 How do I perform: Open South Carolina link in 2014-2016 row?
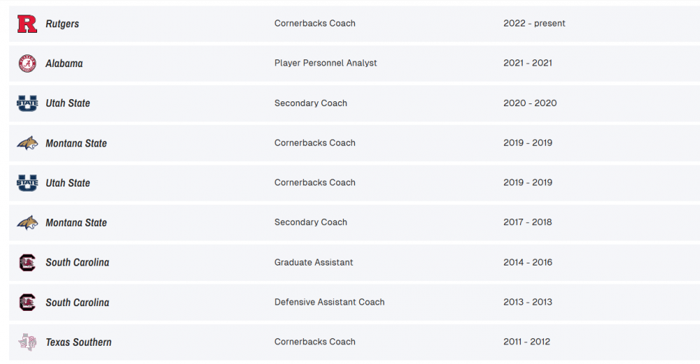pos(77,263)
